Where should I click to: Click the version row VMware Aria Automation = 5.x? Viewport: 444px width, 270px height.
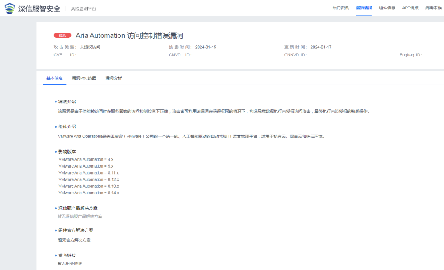coord(86,166)
